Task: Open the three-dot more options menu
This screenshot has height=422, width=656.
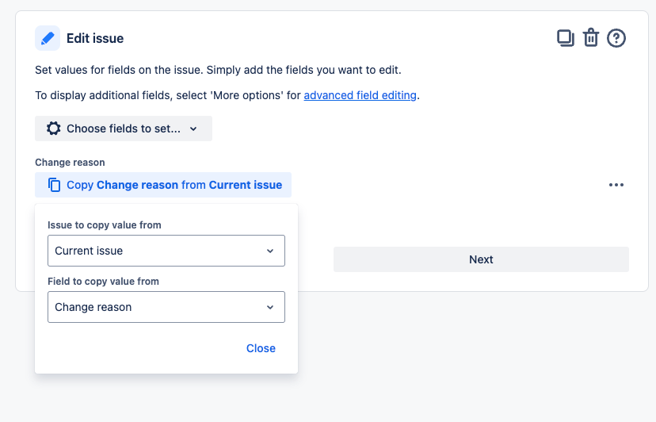Action: (616, 185)
